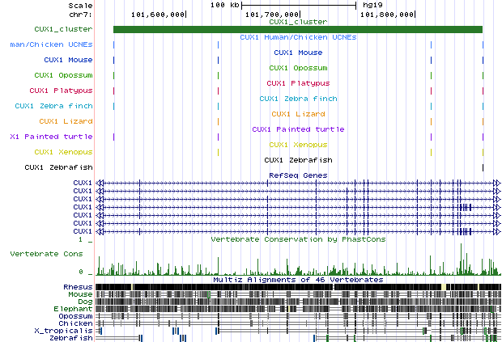Click the Rhesus alignment row label
502x342 pixels.
78,287
